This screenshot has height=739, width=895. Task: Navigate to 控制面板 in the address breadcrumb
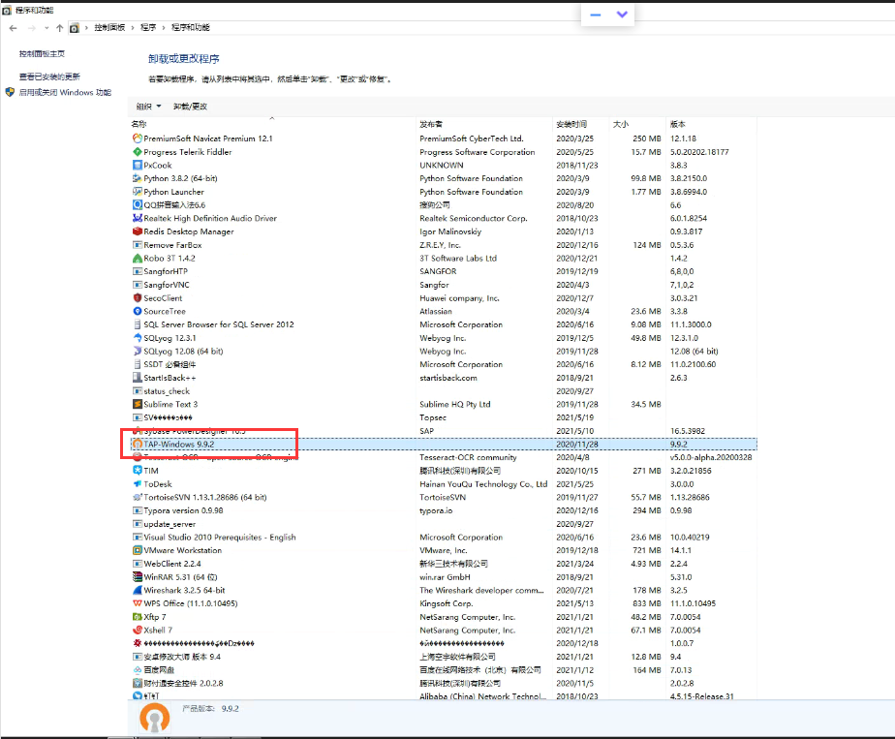(109, 27)
